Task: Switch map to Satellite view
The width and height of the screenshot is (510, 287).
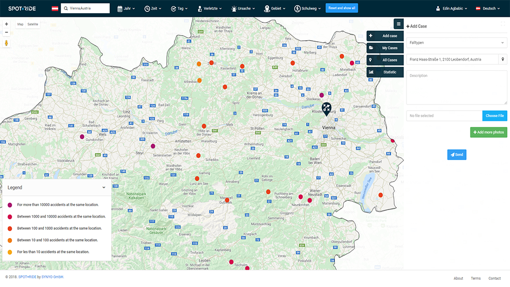Action: (x=33, y=24)
